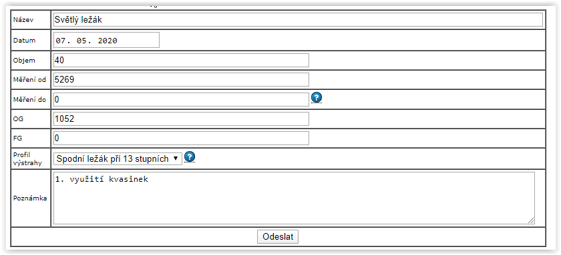Click the Měření od row label
The width and height of the screenshot is (561, 255).
tap(29, 80)
